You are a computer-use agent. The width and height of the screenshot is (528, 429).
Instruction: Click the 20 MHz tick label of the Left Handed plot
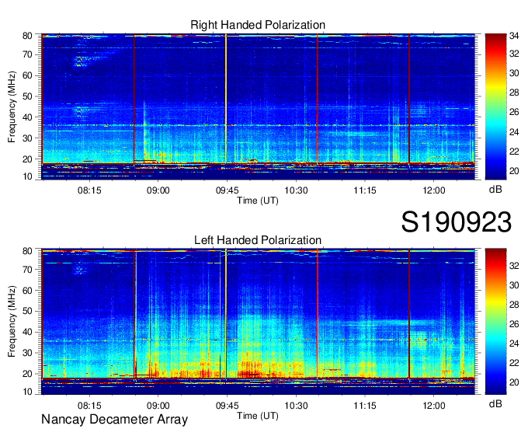point(27,374)
